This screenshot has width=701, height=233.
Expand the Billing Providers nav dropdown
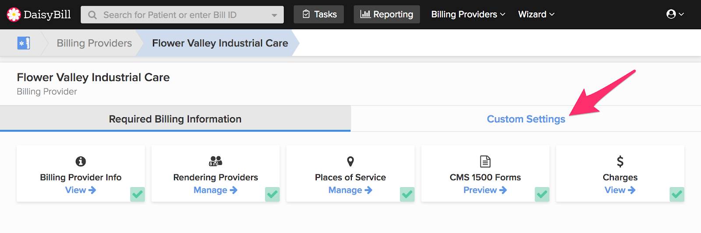(468, 14)
